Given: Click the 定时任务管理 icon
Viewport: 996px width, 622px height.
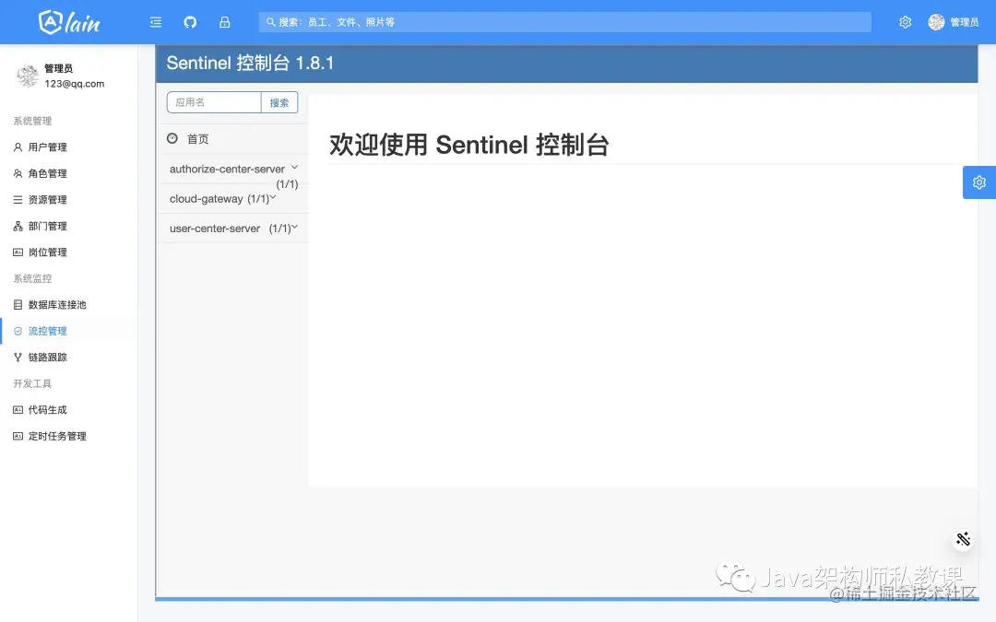Looking at the screenshot, I should click(x=18, y=436).
